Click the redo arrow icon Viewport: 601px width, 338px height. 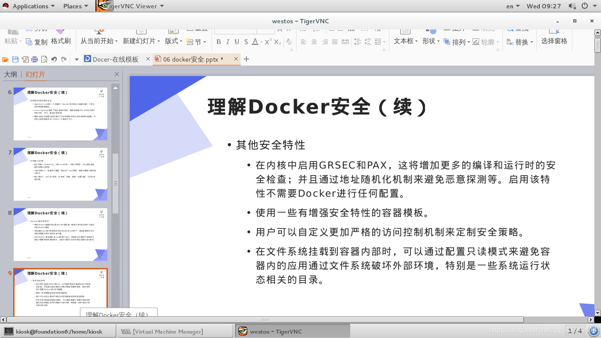(x=64, y=59)
